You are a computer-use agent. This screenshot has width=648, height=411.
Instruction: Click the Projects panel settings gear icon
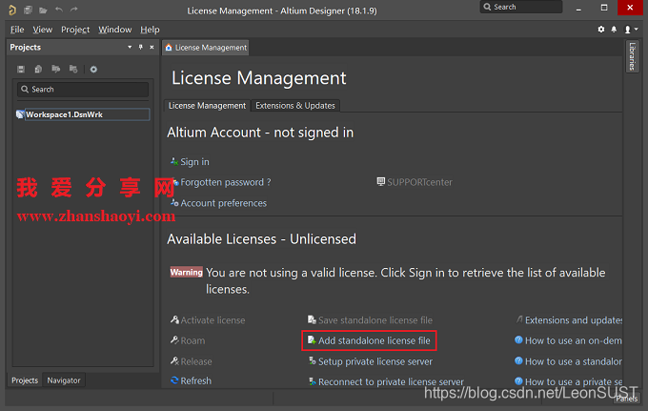click(93, 69)
